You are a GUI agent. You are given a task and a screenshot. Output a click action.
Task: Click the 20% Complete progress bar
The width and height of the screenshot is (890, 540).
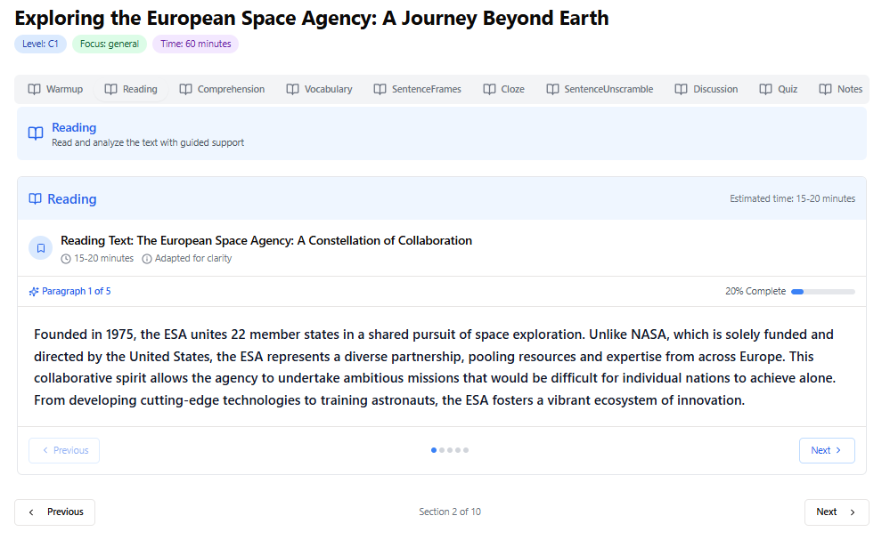pyautogui.click(x=822, y=291)
